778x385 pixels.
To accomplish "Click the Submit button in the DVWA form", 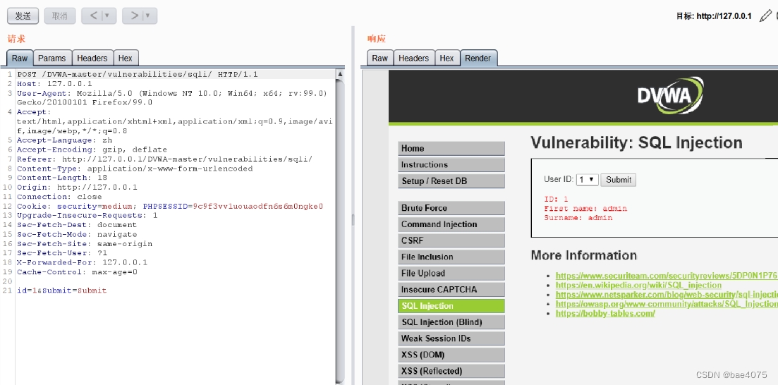I will click(x=618, y=180).
